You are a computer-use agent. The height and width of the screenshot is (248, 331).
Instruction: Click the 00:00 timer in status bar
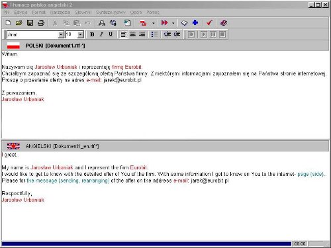click(300, 244)
